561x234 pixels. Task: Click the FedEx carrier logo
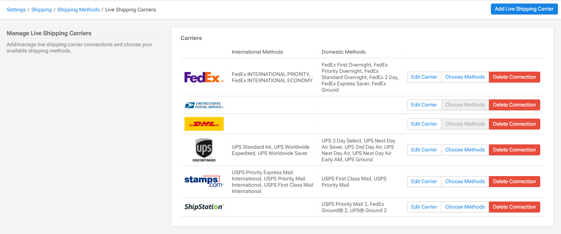pos(204,77)
